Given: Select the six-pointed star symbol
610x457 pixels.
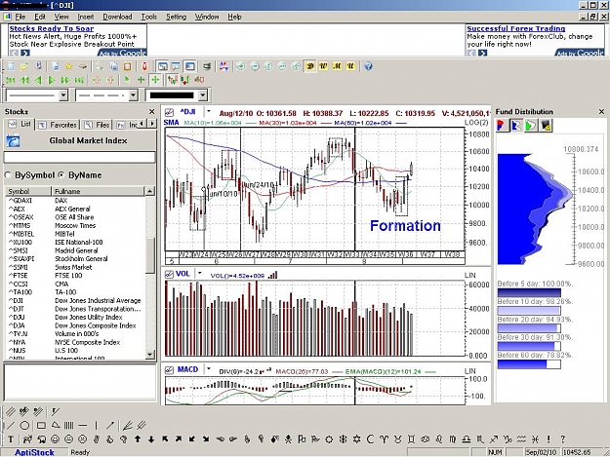Looking at the screenshot, I should point(356,439).
